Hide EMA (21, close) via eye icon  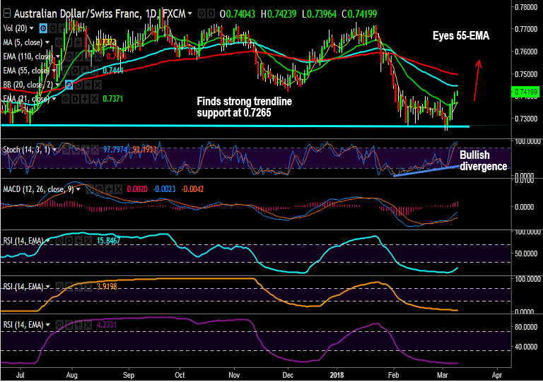tap(66, 100)
